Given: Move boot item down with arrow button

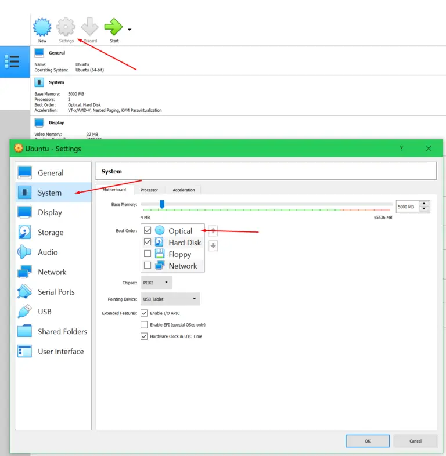Looking at the screenshot, I should pyautogui.click(x=213, y=246).
